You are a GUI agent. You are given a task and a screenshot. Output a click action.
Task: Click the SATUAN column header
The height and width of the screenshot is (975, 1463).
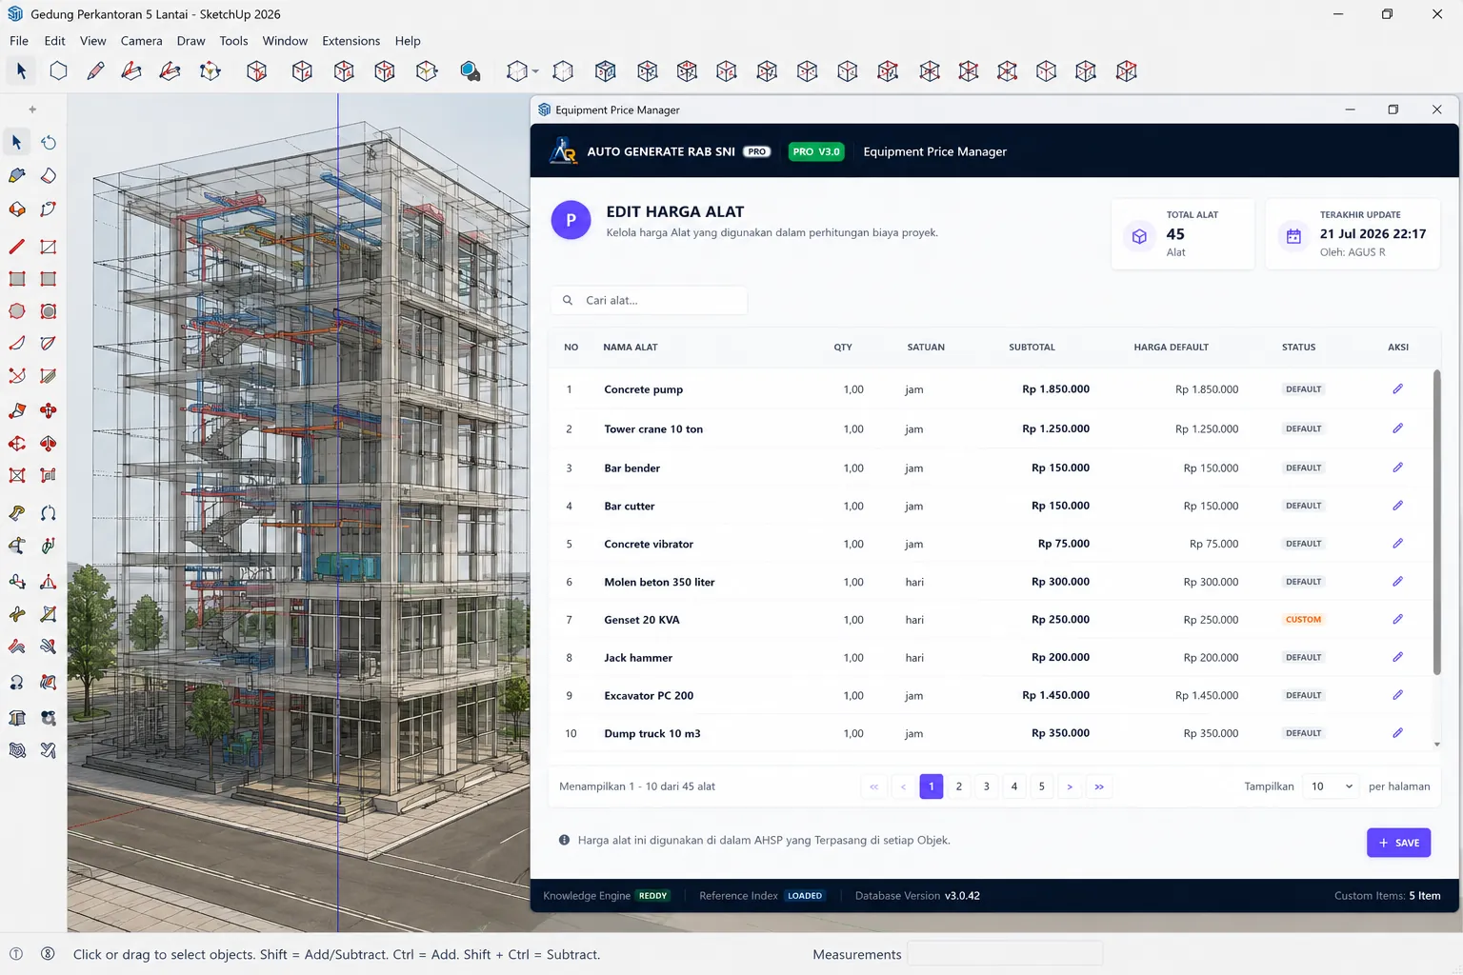pyautogui.click(x=926, y=348)
